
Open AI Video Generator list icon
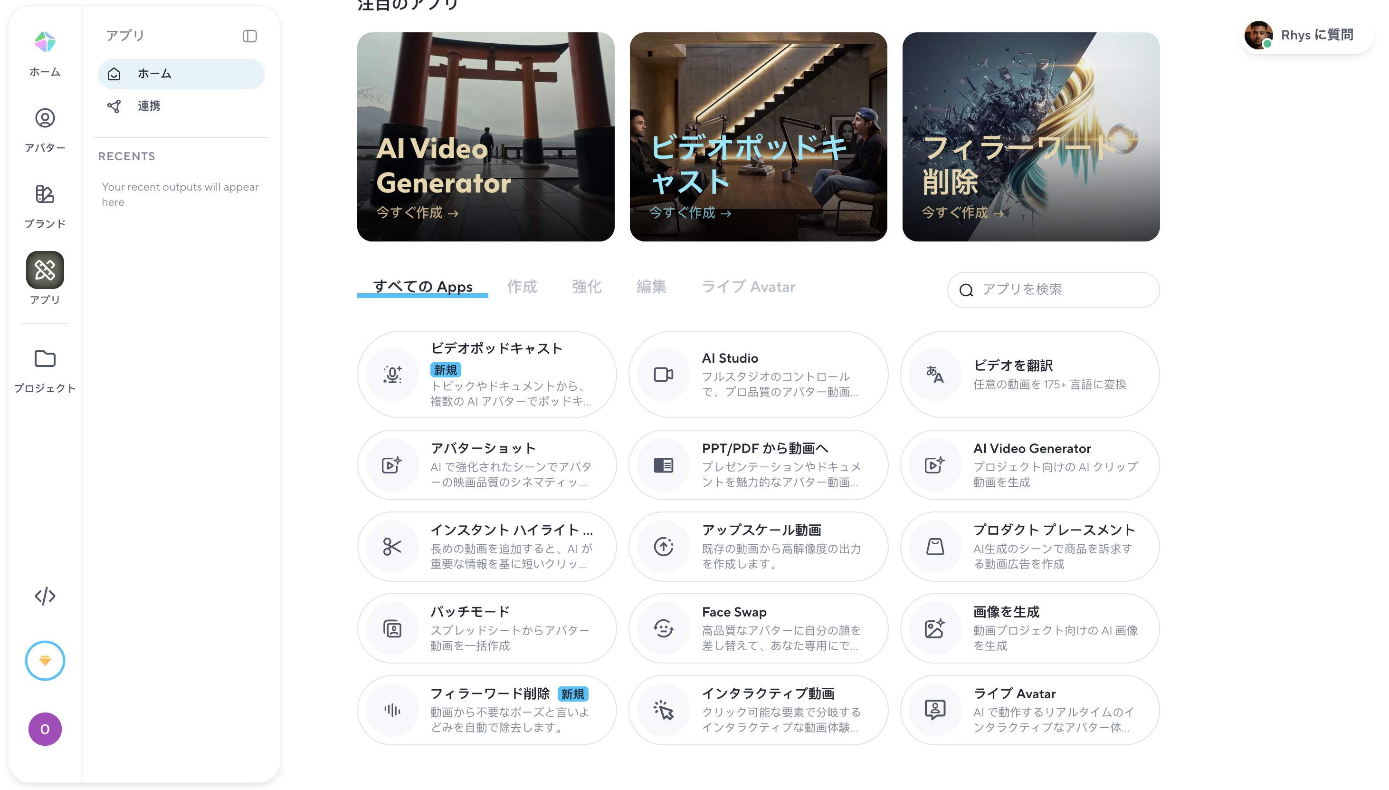(x=935, y=465)
